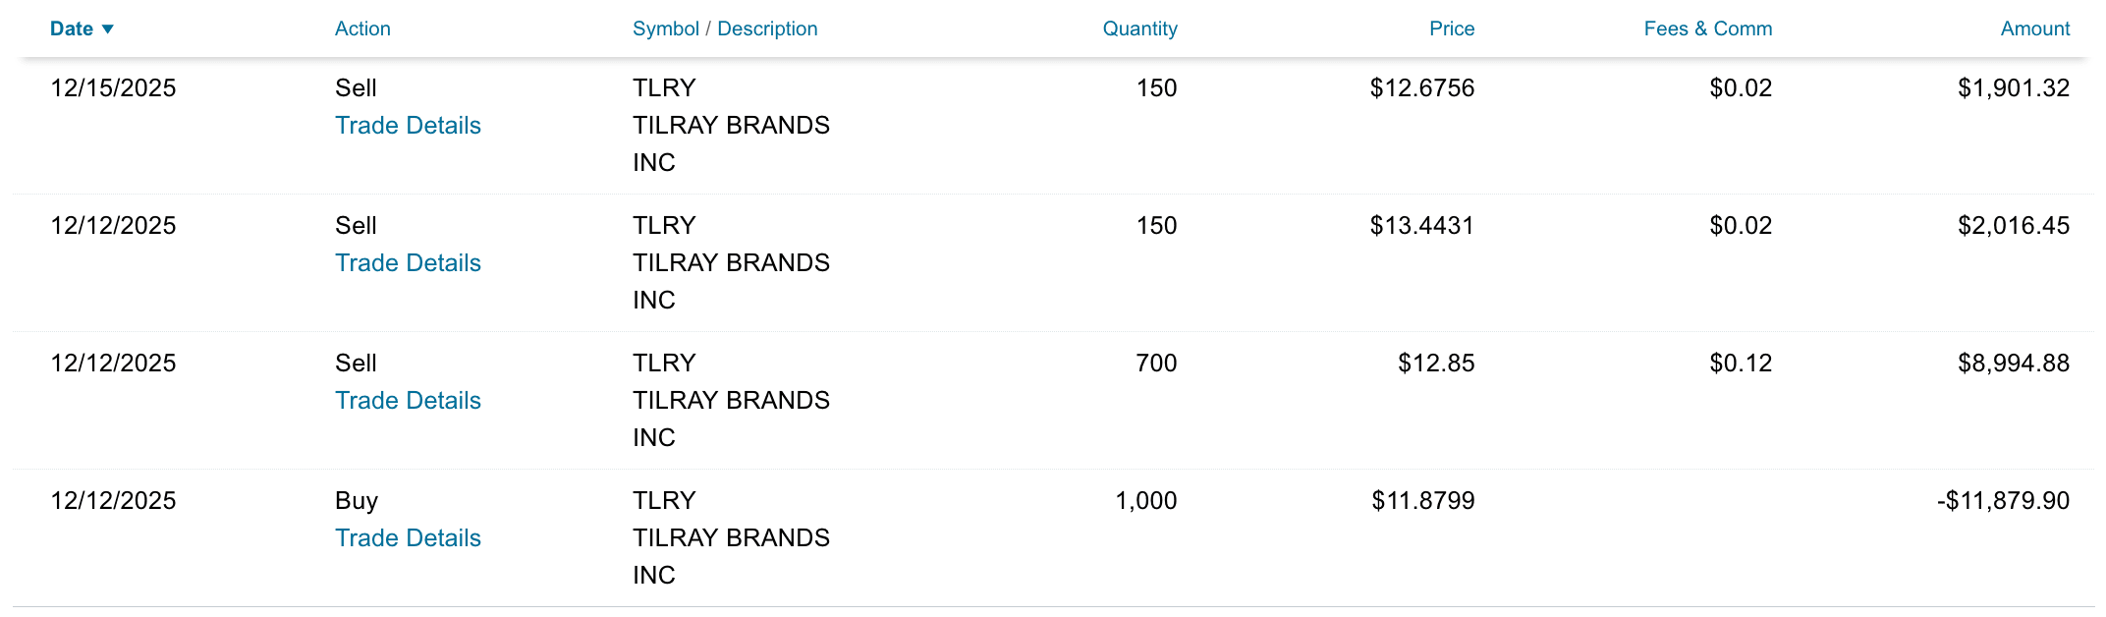Click the 12/15/2025 date cell
2106x617 pixels.
click(x=113, y=88)
